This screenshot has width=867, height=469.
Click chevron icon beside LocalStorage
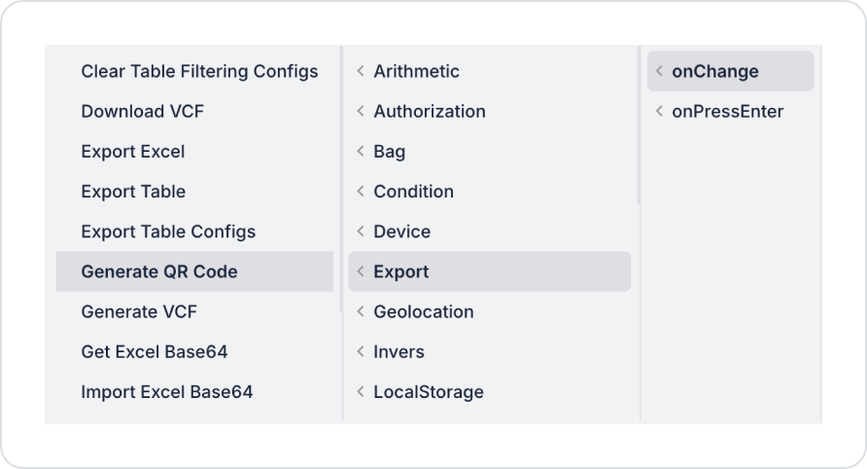(361, 392)
